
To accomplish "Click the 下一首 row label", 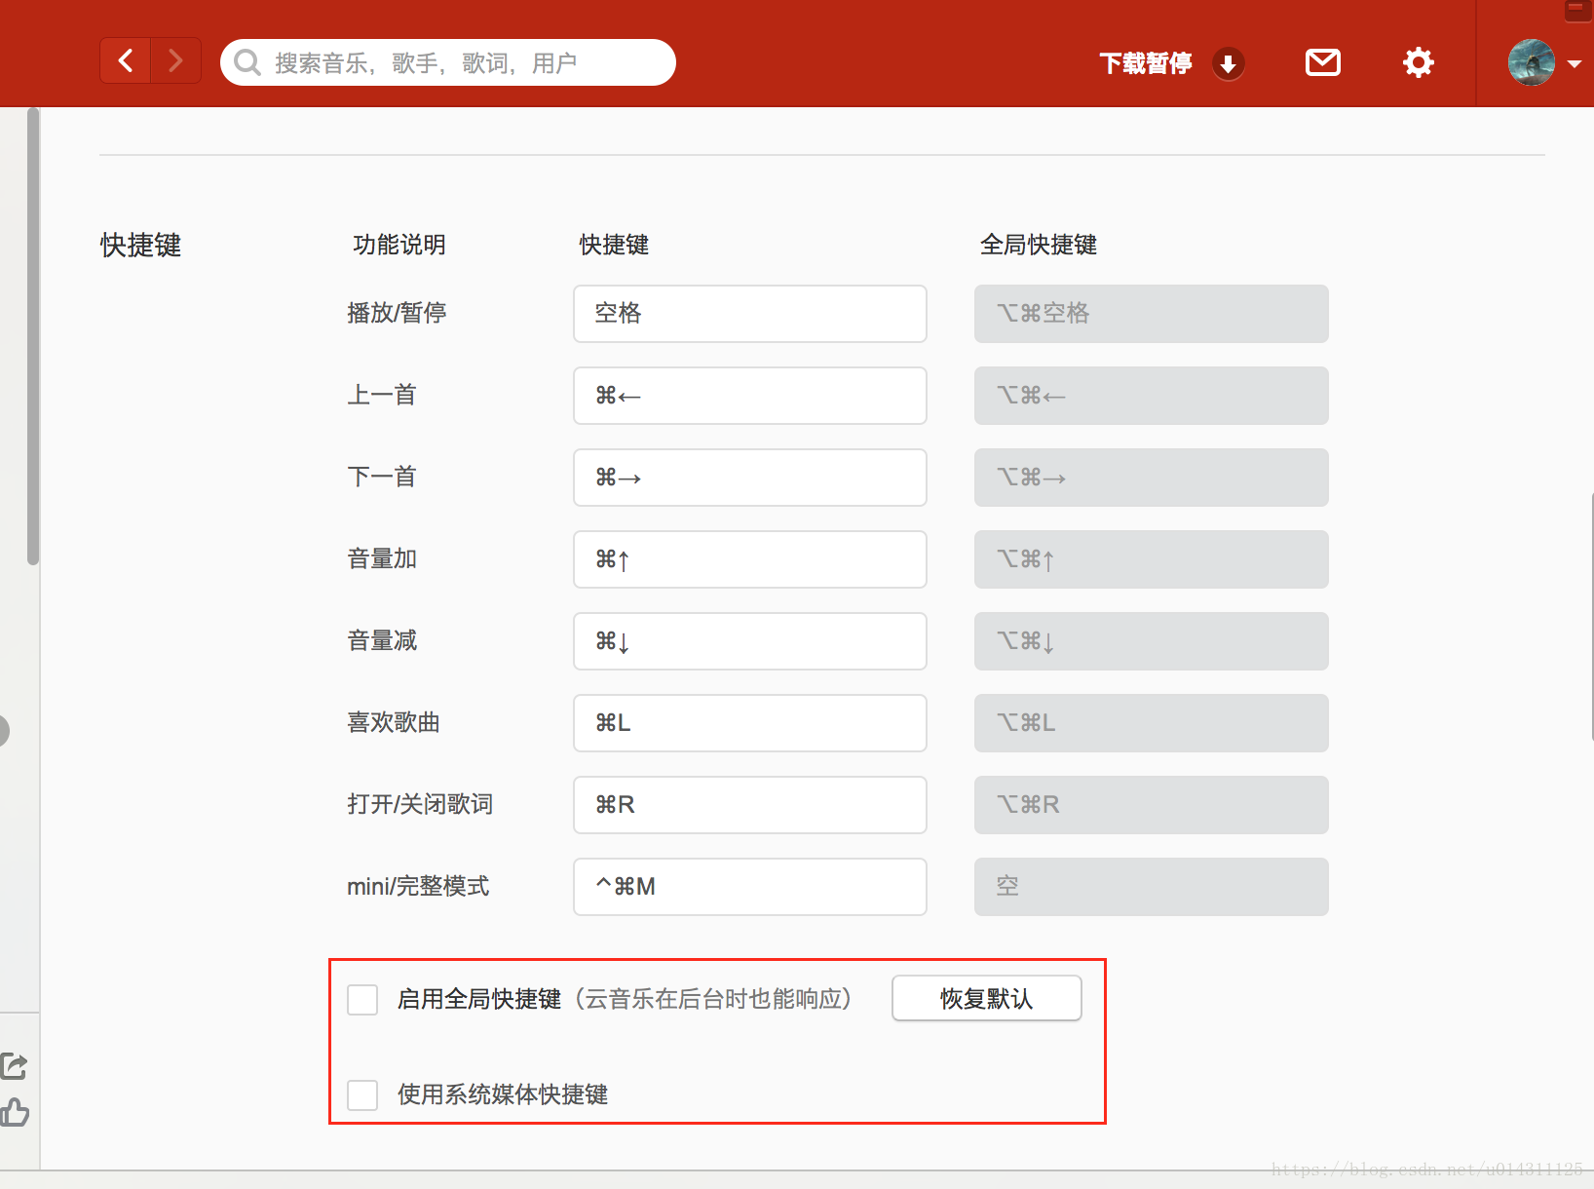I will coord(382,477).
